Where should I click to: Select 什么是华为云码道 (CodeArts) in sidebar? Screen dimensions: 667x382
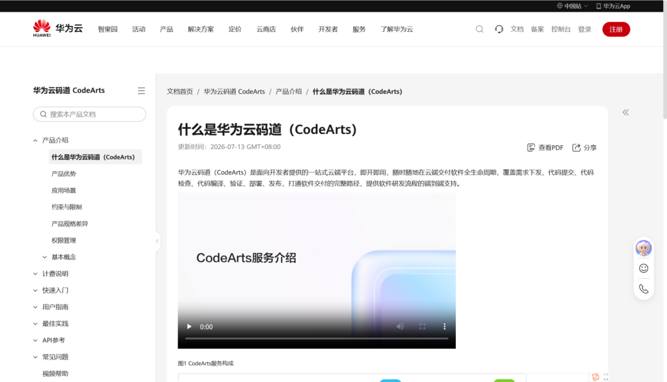click(x=95, y=157)
